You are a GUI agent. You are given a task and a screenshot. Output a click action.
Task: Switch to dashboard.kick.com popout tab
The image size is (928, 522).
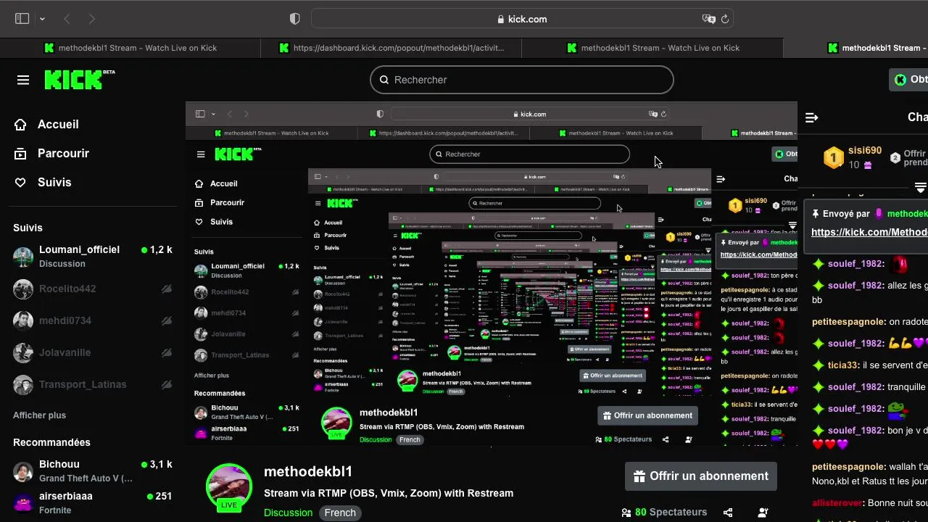click(391, 48)
